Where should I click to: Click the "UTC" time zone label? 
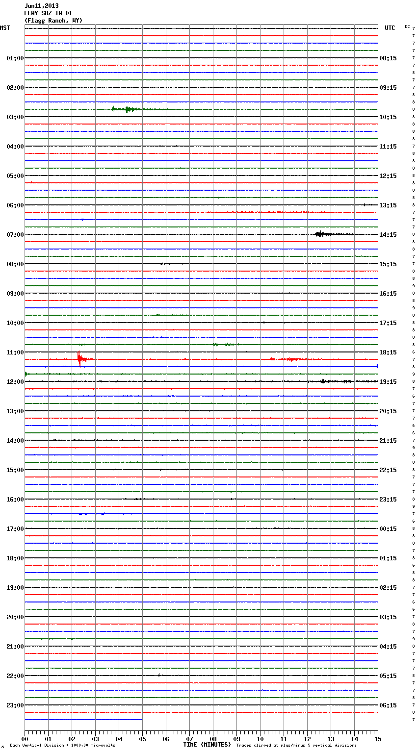tap(390, 28)
